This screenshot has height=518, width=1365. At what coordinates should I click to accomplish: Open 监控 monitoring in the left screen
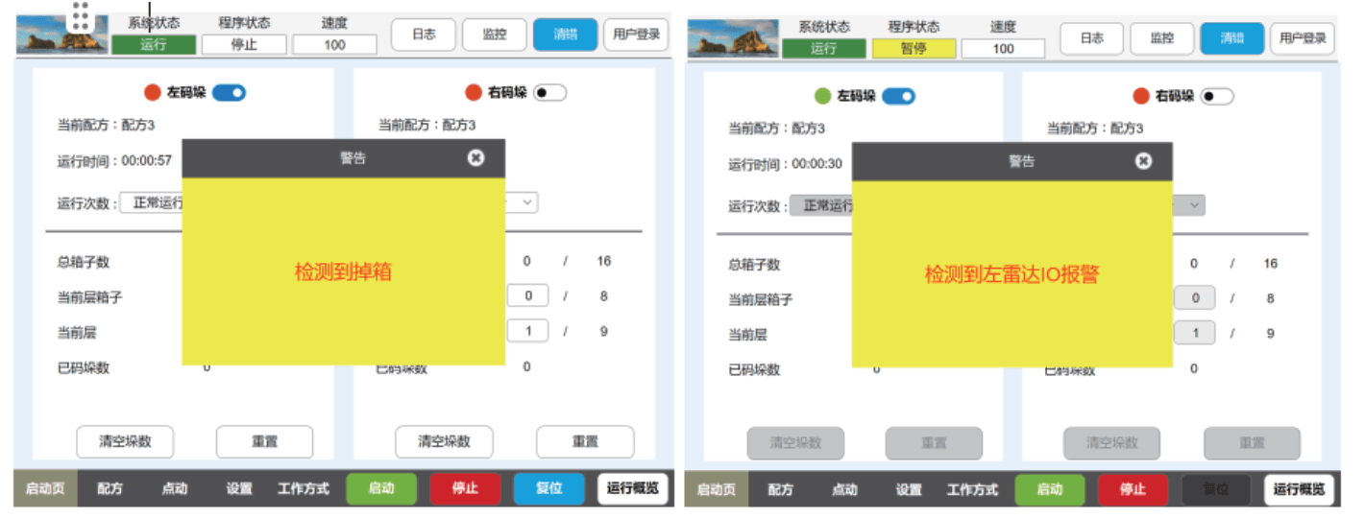click(x=495, y=35)
